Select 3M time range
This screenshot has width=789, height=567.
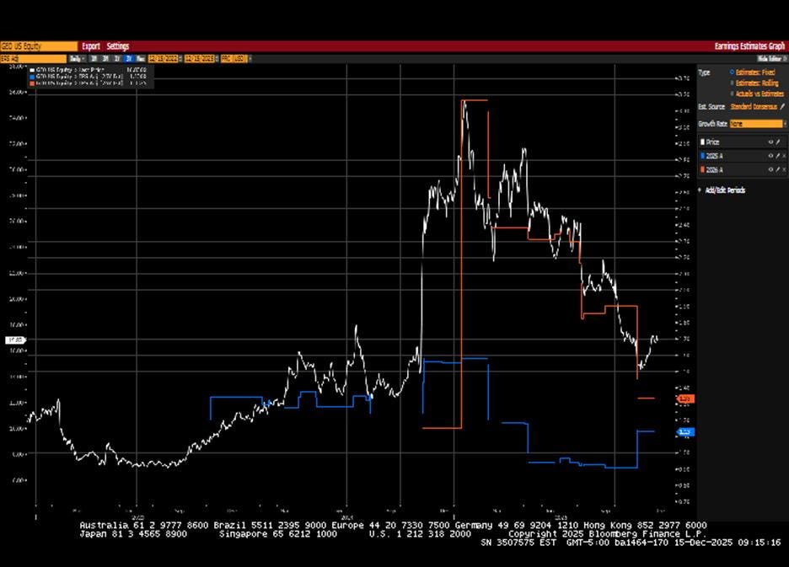[x=105, y=59]
